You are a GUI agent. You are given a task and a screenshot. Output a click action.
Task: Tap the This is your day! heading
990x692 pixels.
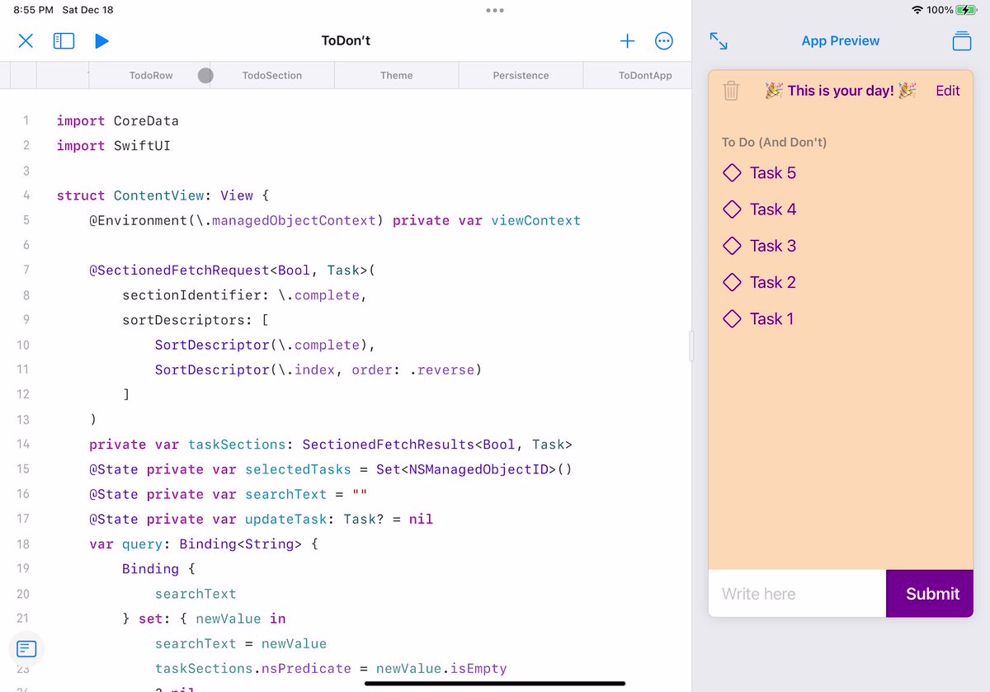click(x=841, y=91)
